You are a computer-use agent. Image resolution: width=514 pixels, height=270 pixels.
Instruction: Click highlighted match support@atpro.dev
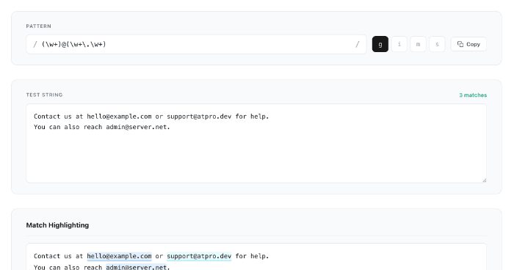coord(199,256)
